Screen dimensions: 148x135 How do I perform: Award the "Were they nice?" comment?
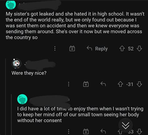point(86,84)
